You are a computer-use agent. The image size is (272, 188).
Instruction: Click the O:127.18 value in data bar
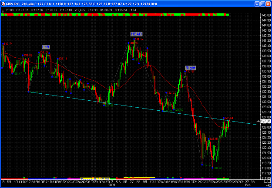[66, 10]
